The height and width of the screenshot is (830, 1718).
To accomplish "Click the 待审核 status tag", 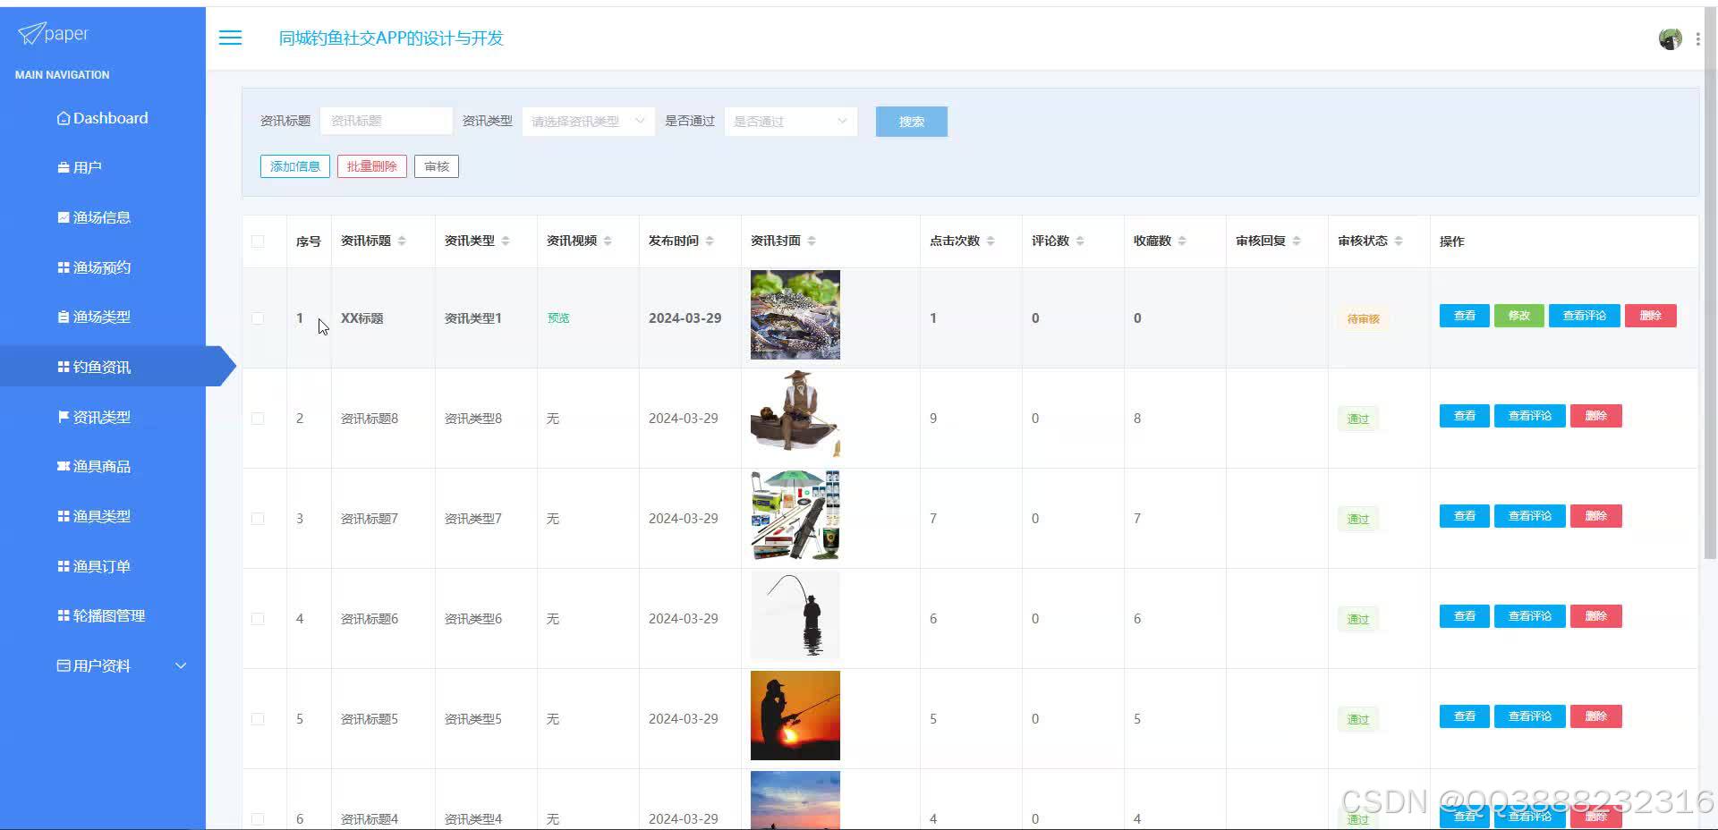I will click(x=1363, y=318).
